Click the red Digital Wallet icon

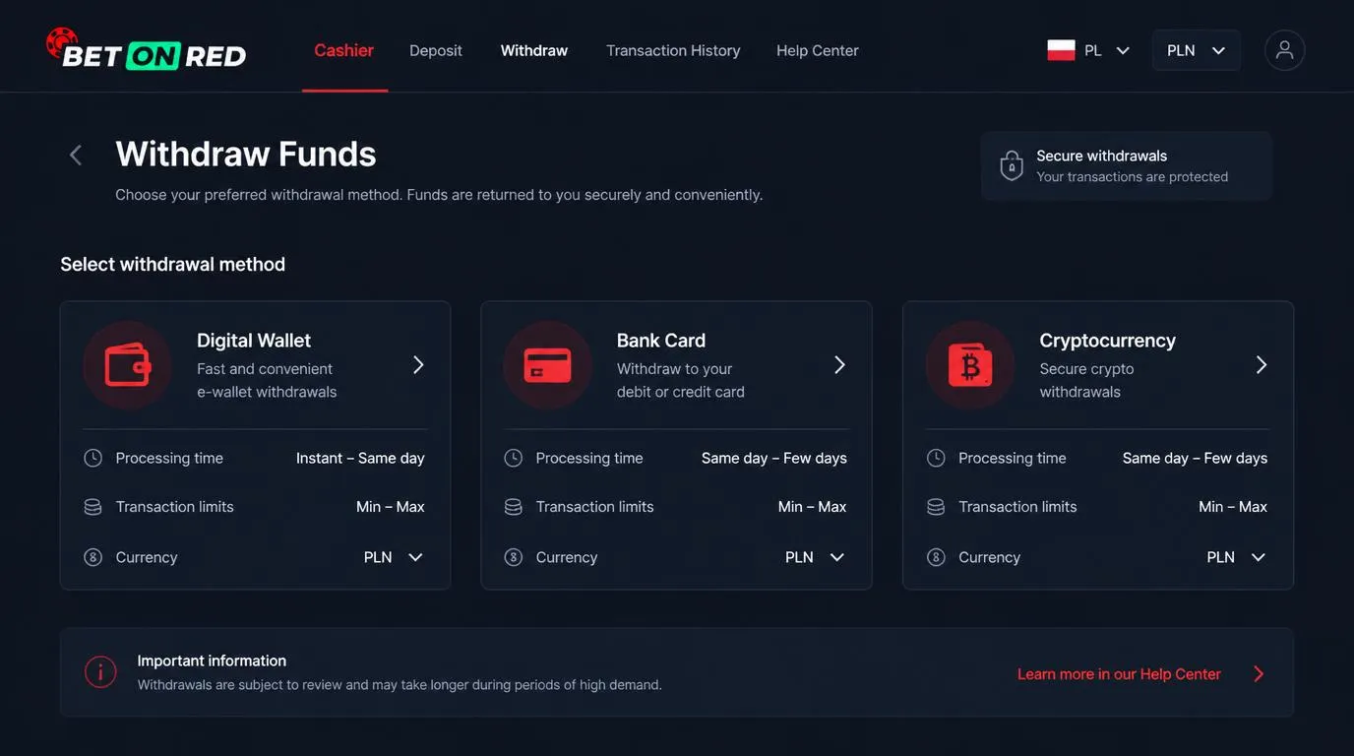click(128, 365)
